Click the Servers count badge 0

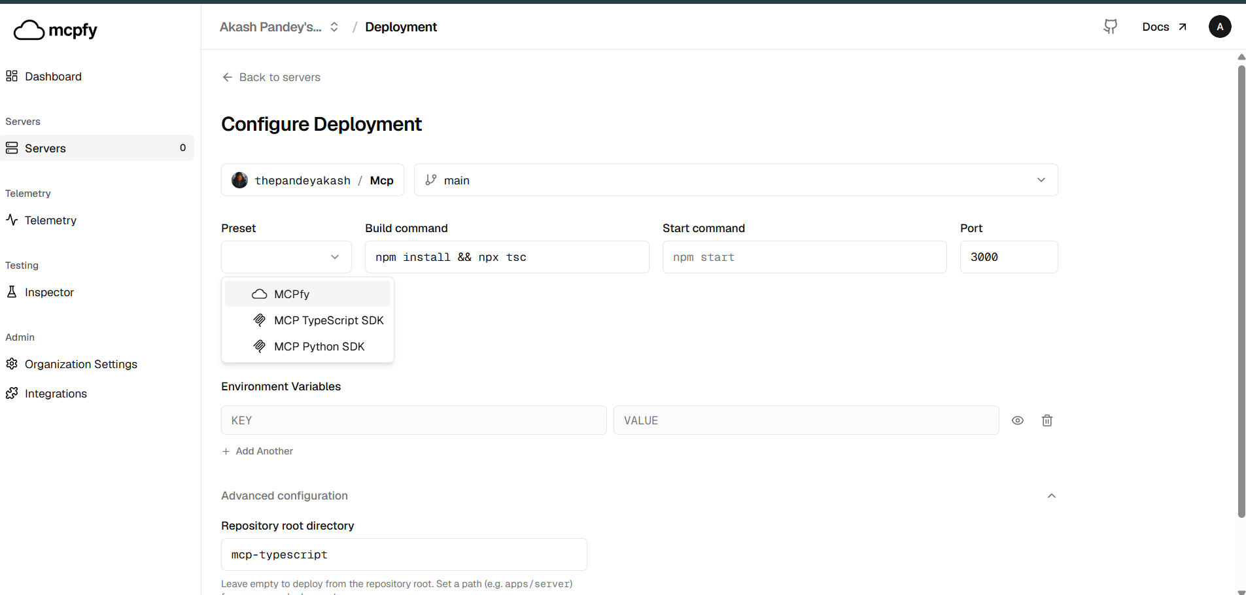click(183, 148)
